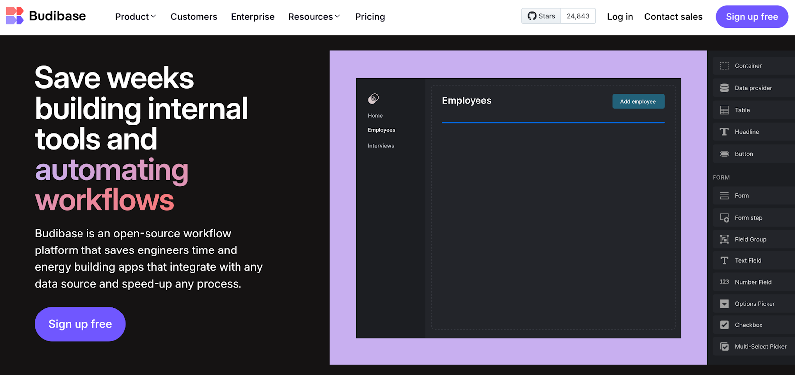The height and width of the screenshot is (375, 795).
Task: Click the Log in link
Action: tap(620, 17)
